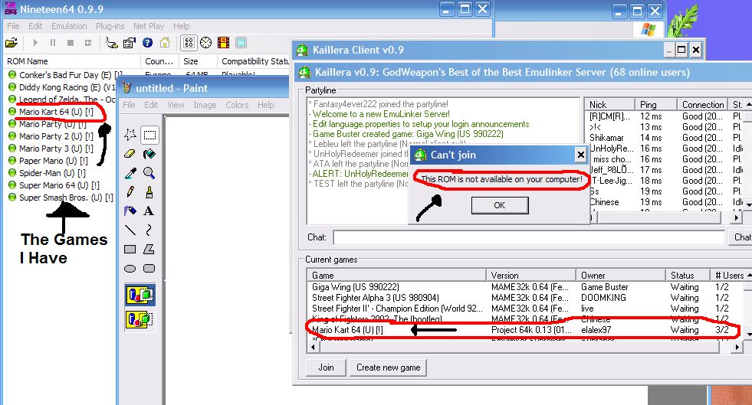Sort user list by Nick column header

point(609,104)
